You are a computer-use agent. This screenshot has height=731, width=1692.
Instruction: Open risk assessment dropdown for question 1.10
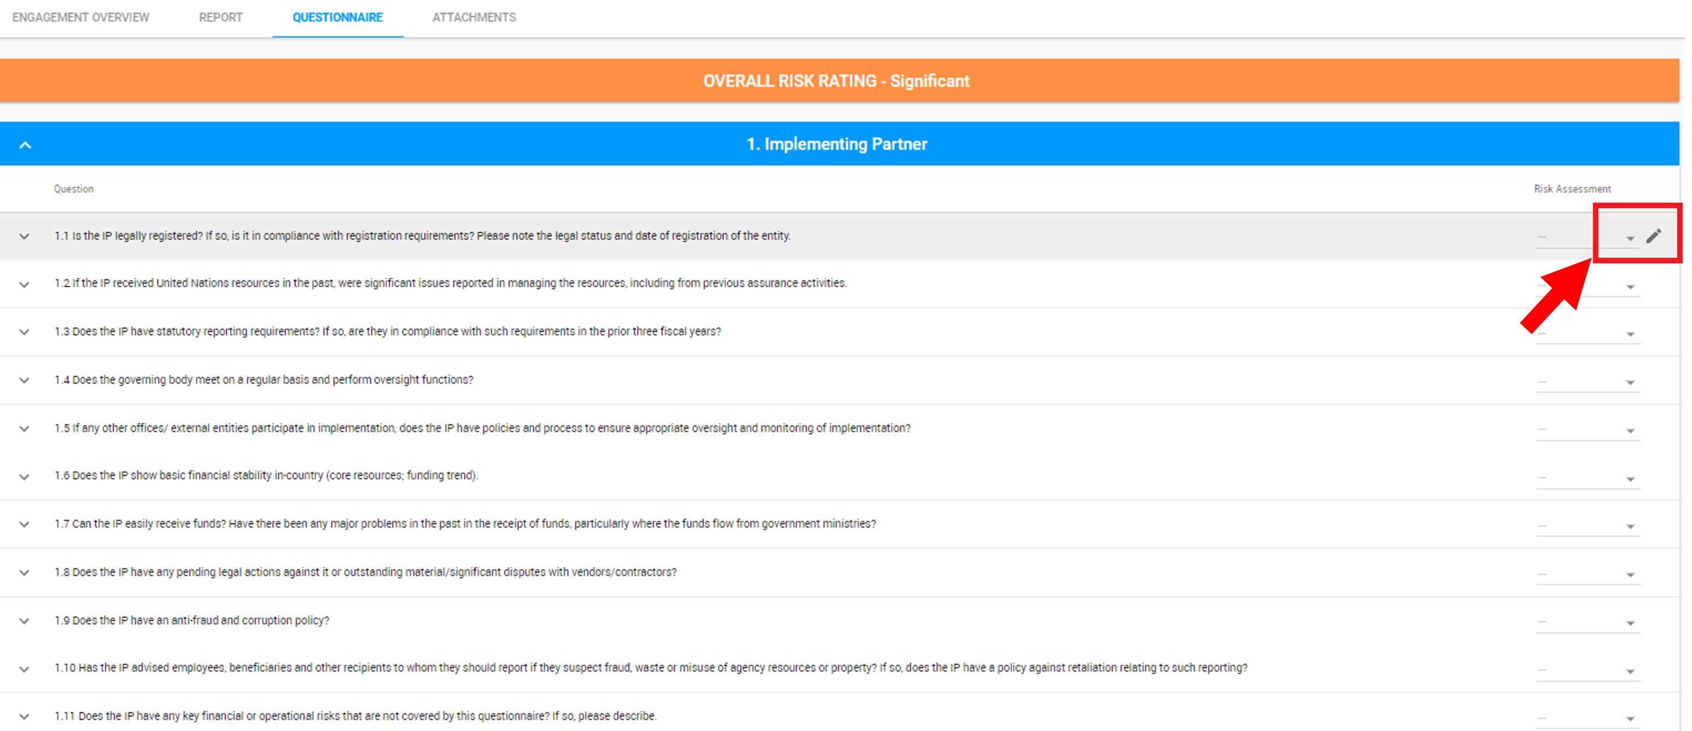pos(1587,670)
